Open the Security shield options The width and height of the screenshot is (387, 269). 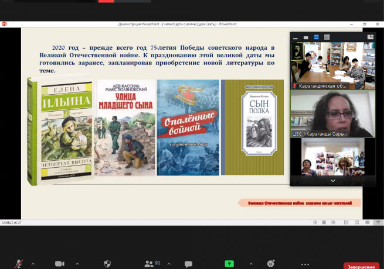tap(107, 264)
